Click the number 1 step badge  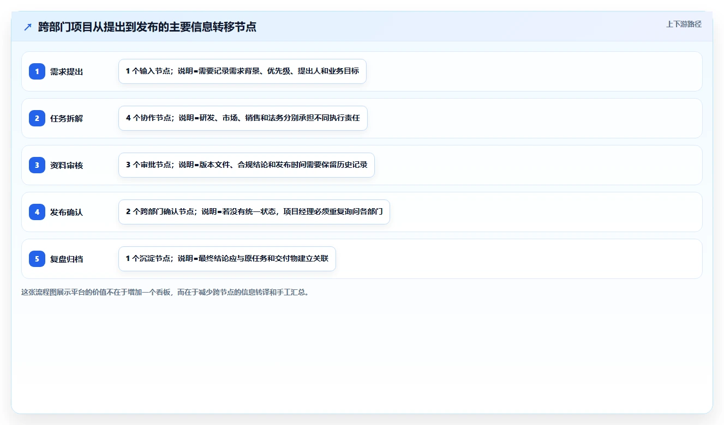[x=37, y=71]
